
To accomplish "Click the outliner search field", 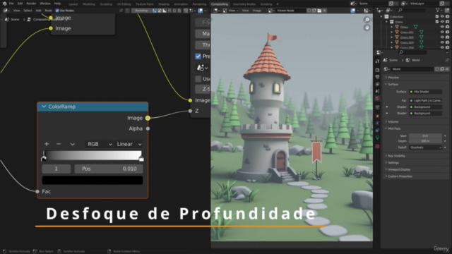I will click(411, 11).
